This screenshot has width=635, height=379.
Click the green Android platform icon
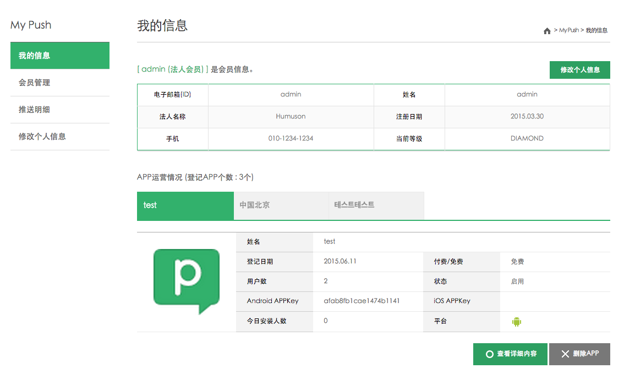tap(516, 322)
